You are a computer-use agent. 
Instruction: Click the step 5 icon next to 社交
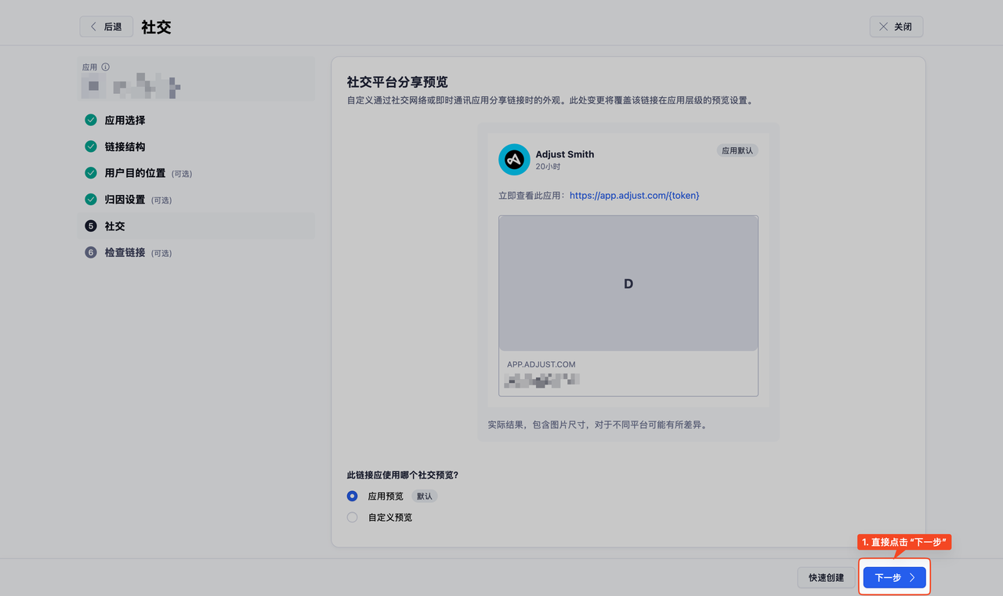coord(90,226)
